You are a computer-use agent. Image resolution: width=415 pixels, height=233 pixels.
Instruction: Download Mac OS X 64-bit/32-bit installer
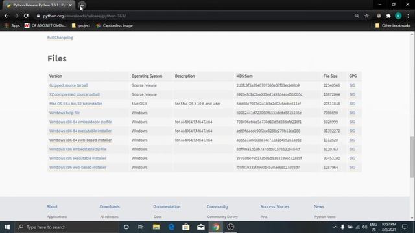click(x=76, y=104)
